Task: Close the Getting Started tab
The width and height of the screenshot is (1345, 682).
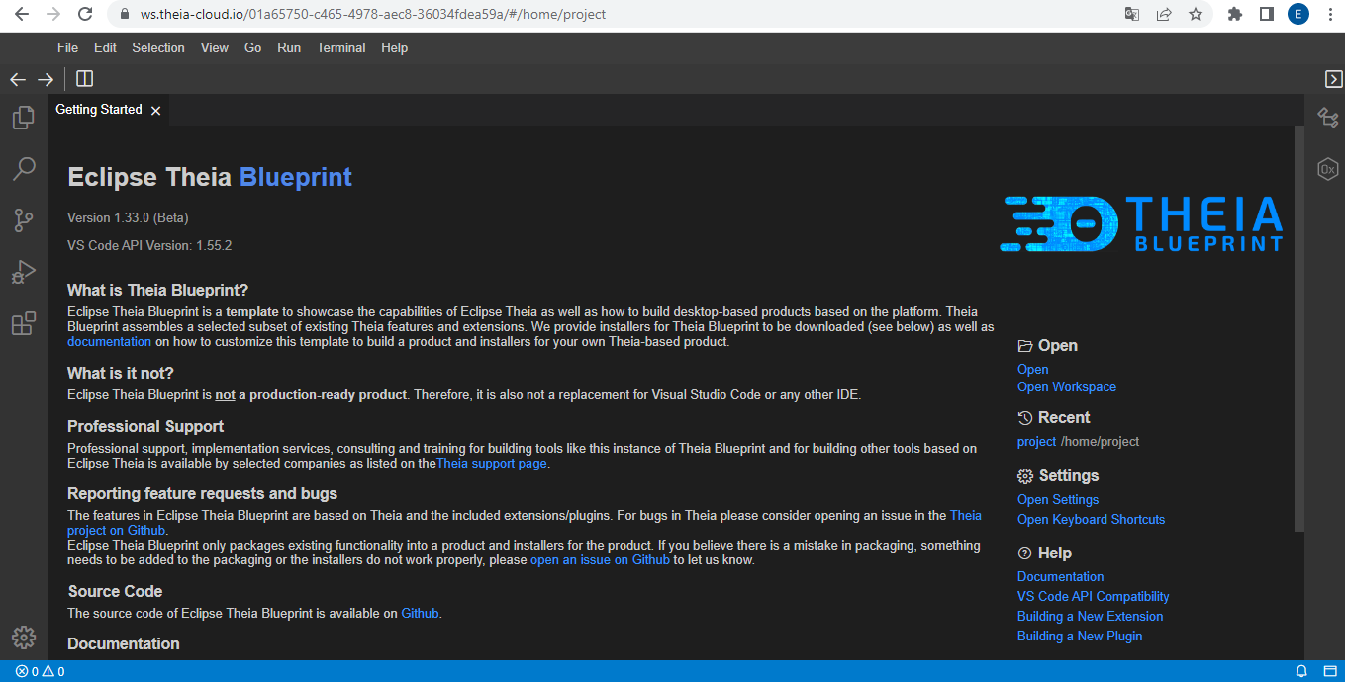Action: tap(155, 110)
